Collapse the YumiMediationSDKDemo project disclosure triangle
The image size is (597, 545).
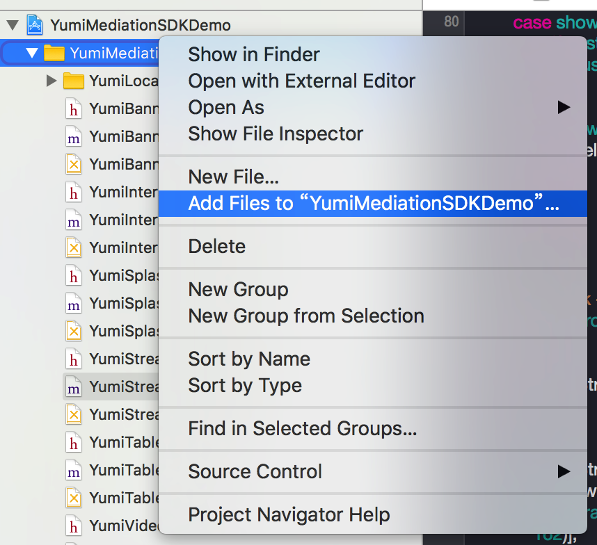(13, 25)
